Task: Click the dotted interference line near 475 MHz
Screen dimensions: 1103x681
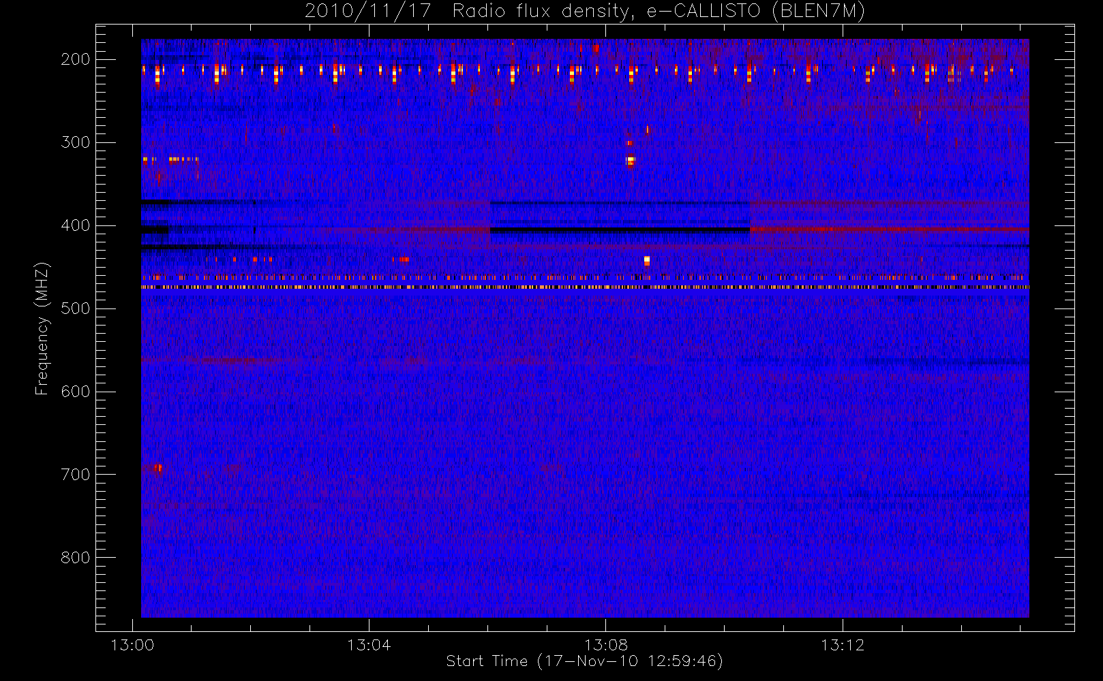Action: point(585,287)
